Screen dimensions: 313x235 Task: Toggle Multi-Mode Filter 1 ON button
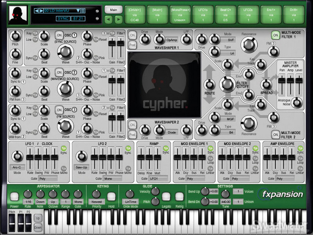tap(275, 35)
